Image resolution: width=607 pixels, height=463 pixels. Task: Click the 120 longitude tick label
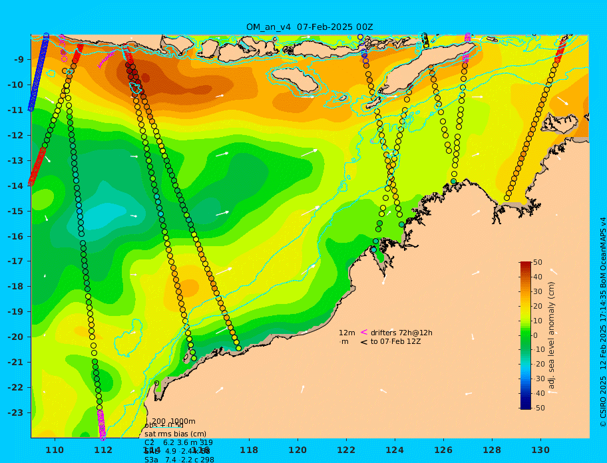click(298, 450)
